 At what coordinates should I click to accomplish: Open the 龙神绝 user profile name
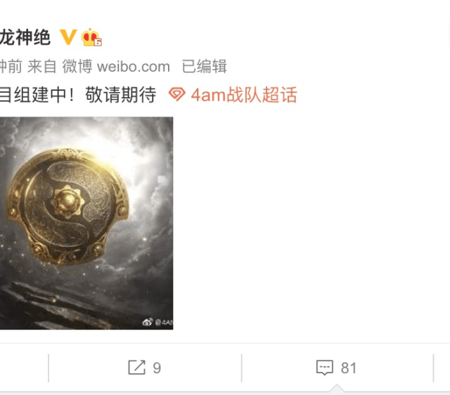pos(25,37)
